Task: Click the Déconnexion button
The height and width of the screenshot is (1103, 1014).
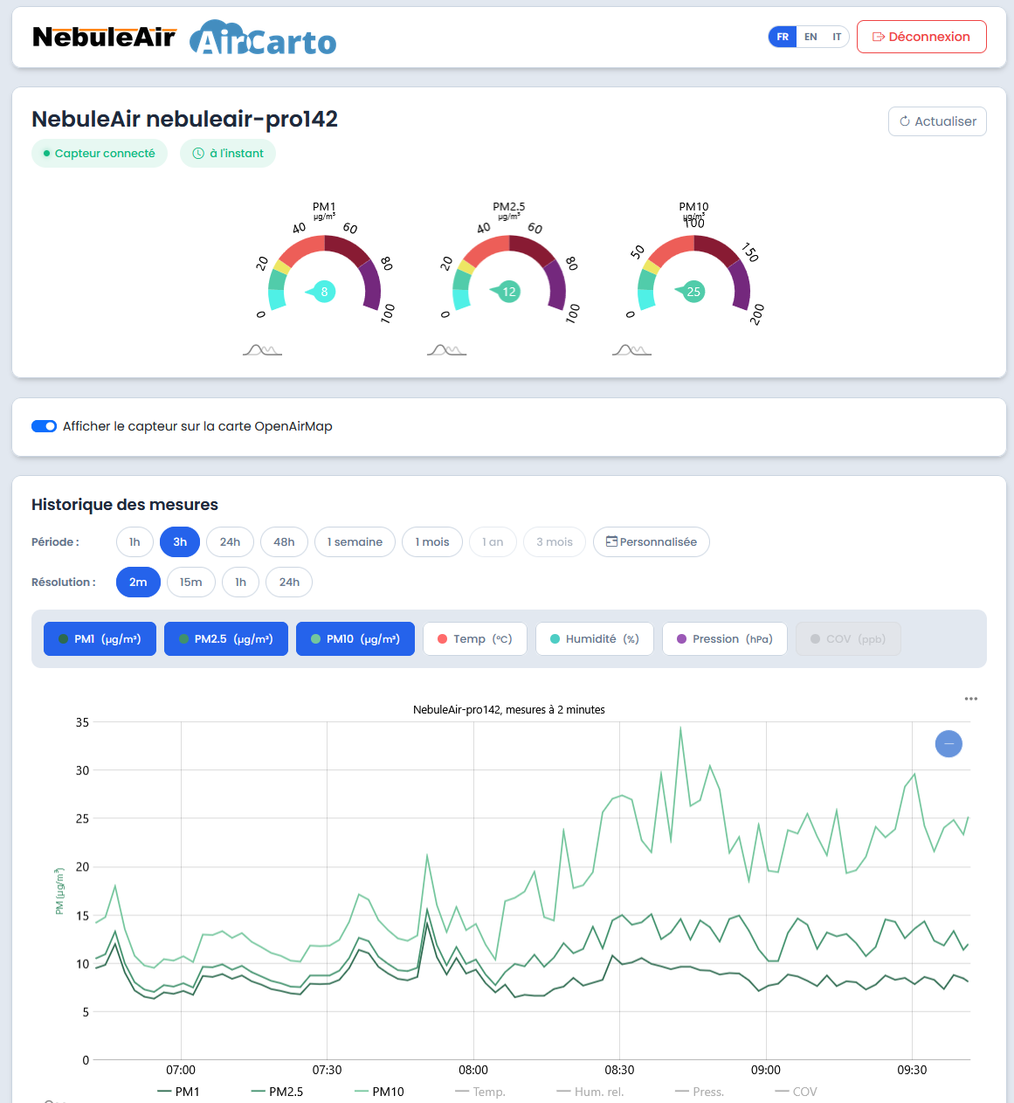Action: pyautogui.click(x=921, y=37)
